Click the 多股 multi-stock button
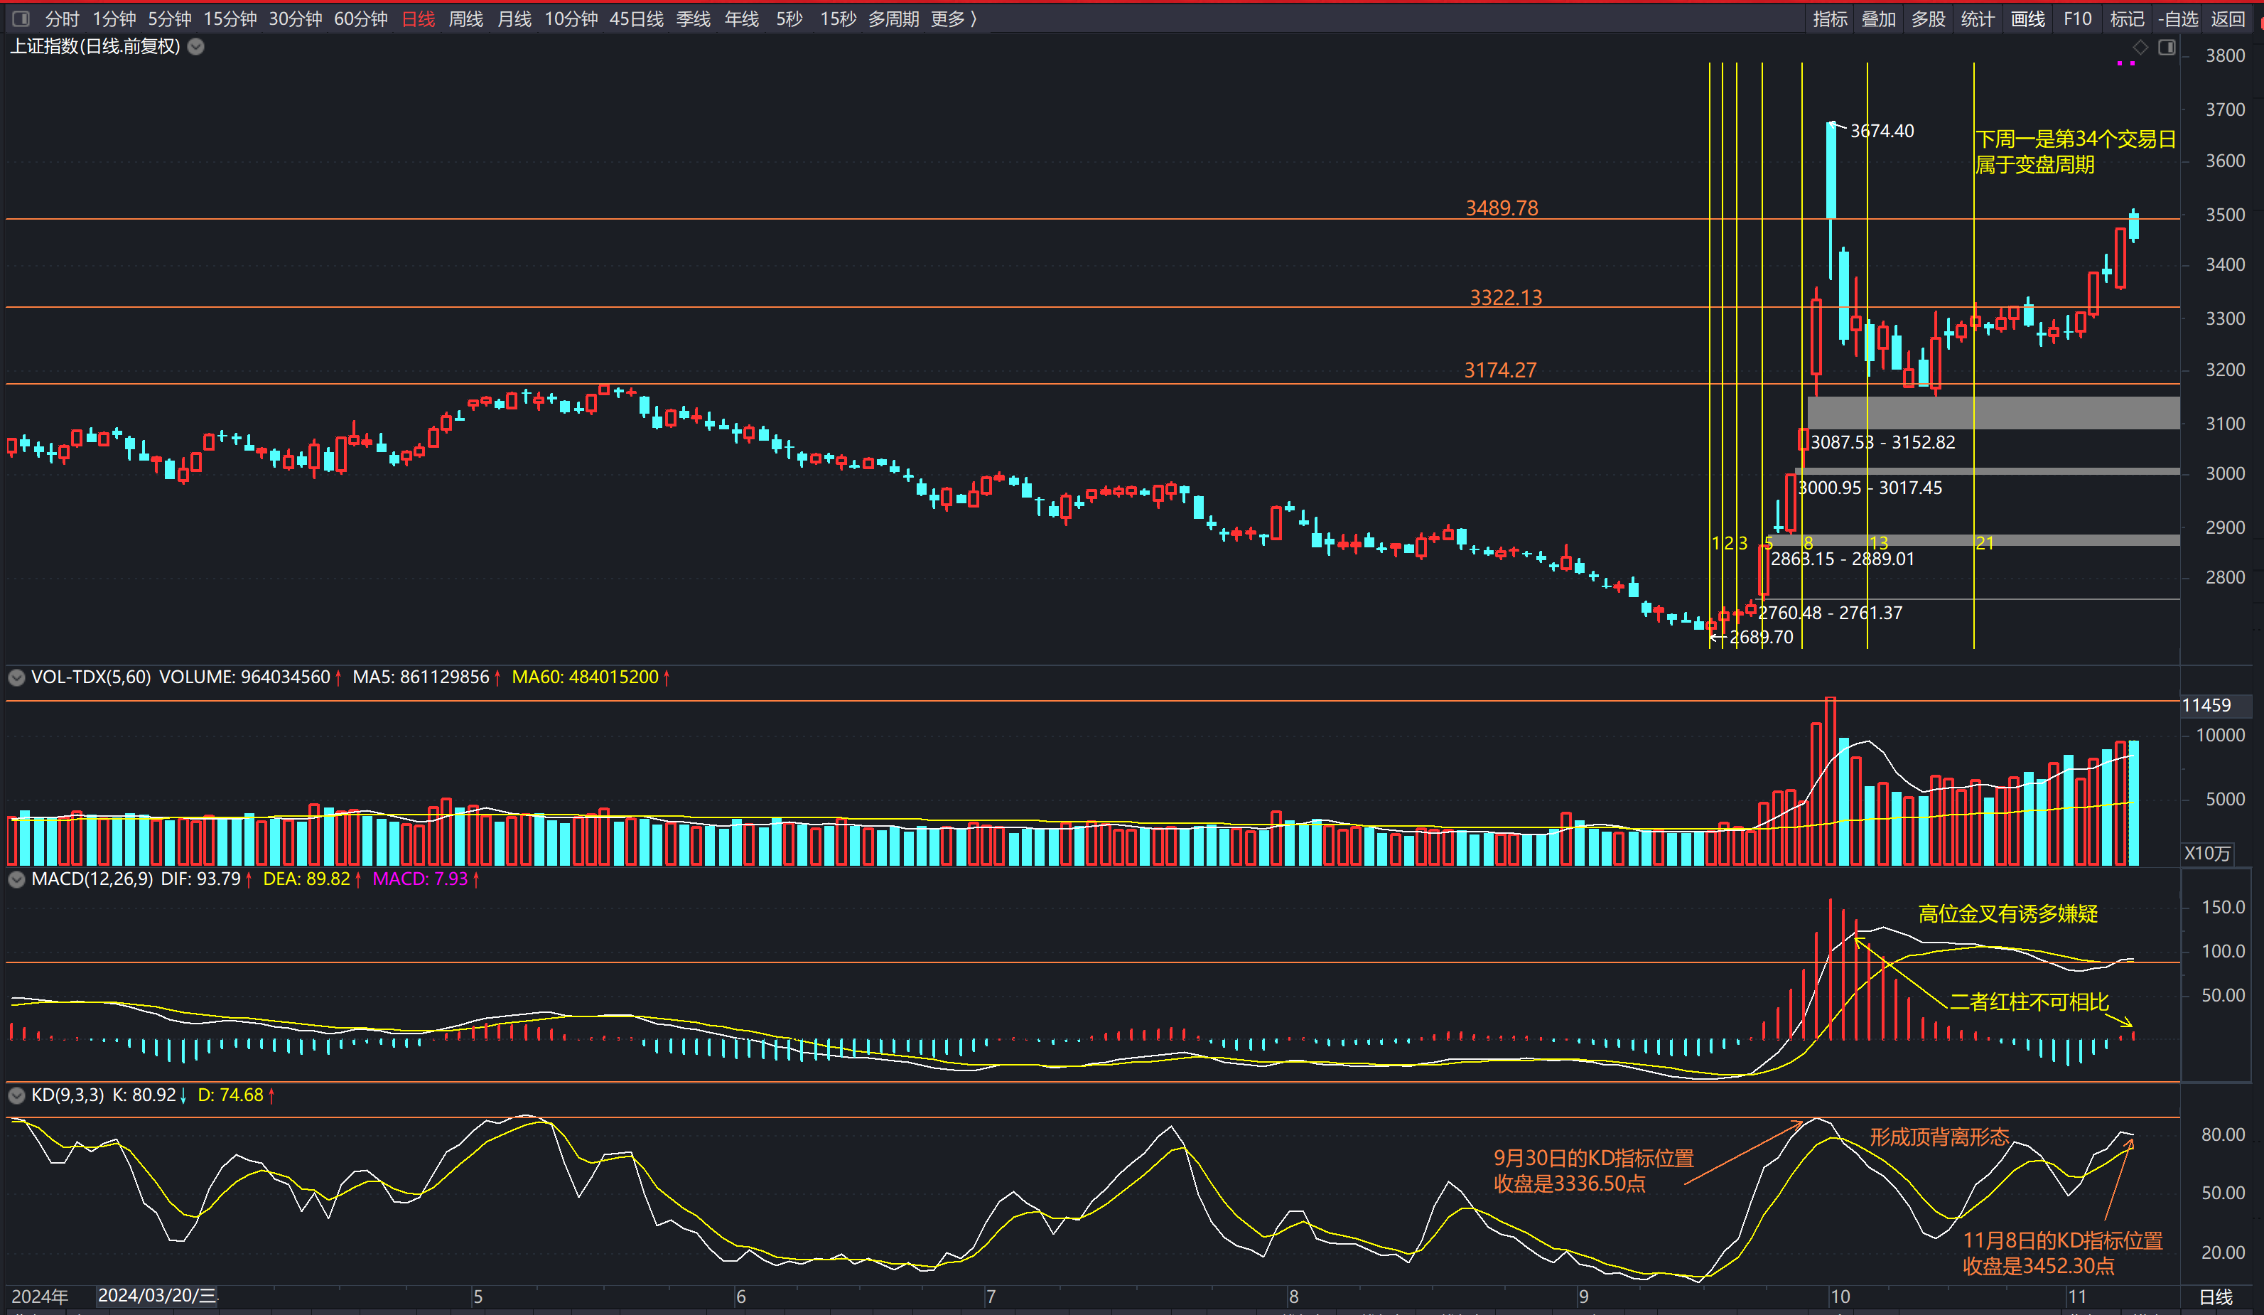The image size is (2264, 1315). point(1927,18)
